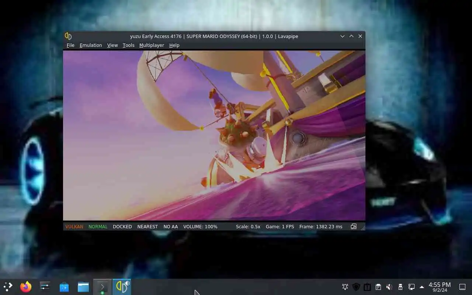Toggle the VULKAN renderer button
This screenshot has height=295, width=472.
click(x=74, y=226)
